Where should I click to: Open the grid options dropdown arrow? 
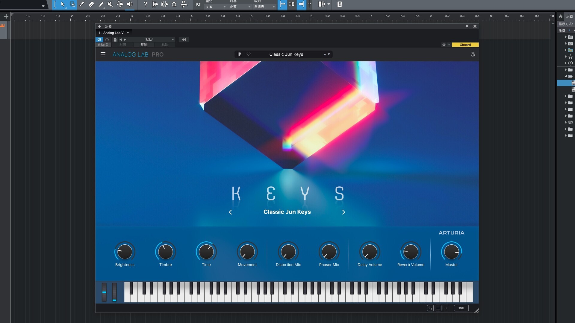pos(329,4)
